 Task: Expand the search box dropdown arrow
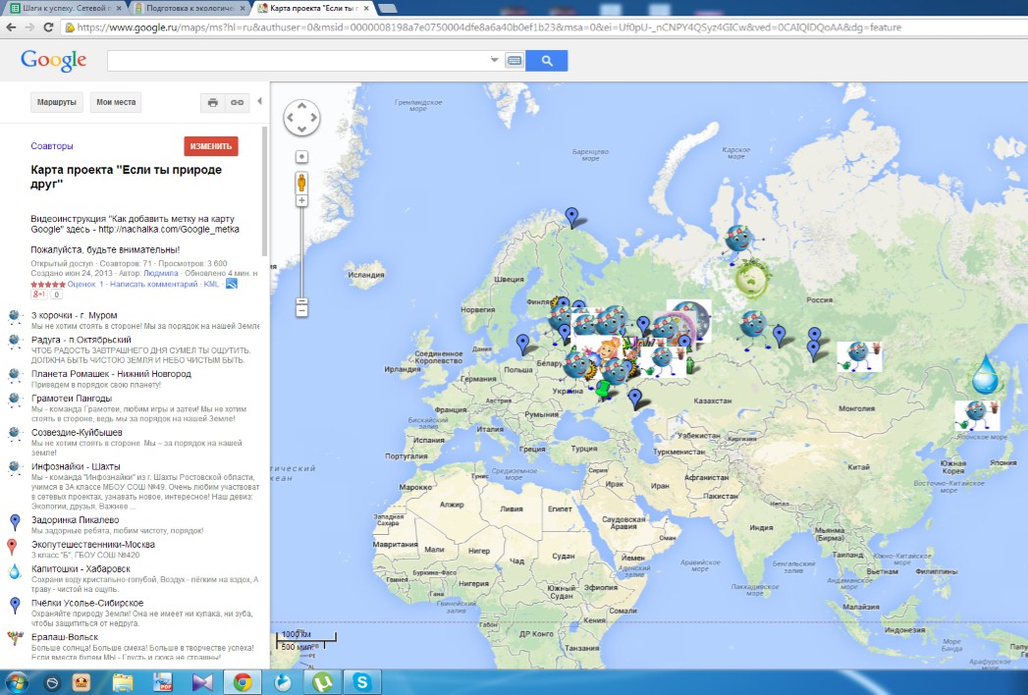[x=494, y=60]
